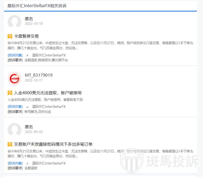
Task: Click the demand text 帐号解冻,及时出金
Action: click(38, 112)
